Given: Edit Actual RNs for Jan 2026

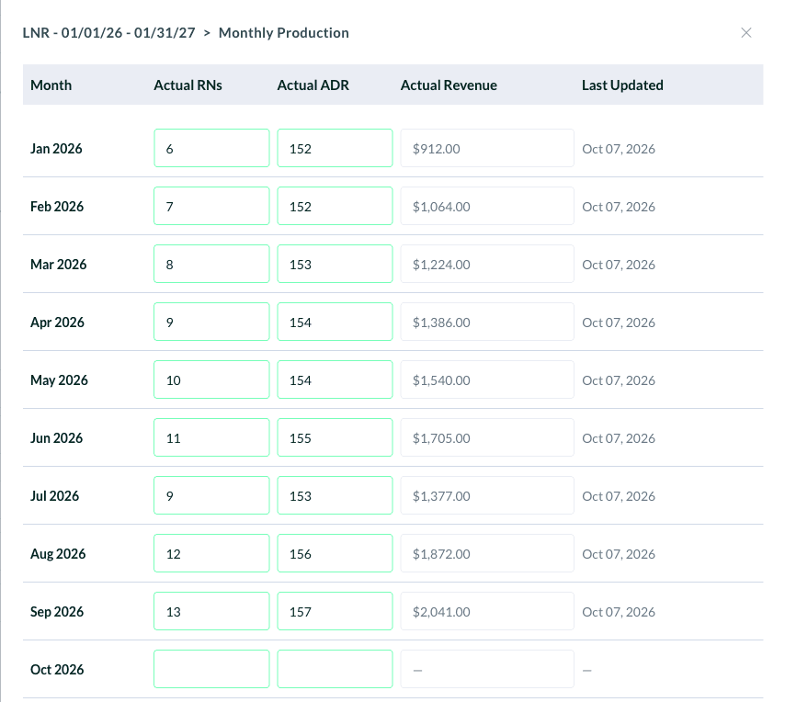Looking at the screenshot, I should (211, 148).
